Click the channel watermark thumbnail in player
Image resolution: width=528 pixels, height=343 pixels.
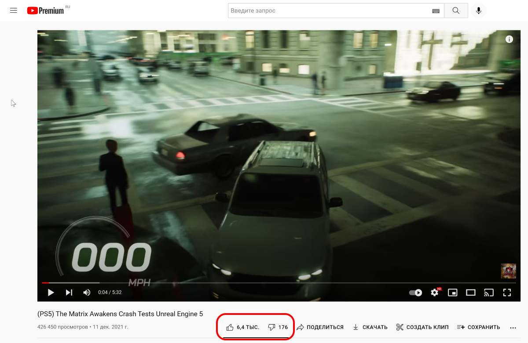pyautogui.click(x=508, y=271)
